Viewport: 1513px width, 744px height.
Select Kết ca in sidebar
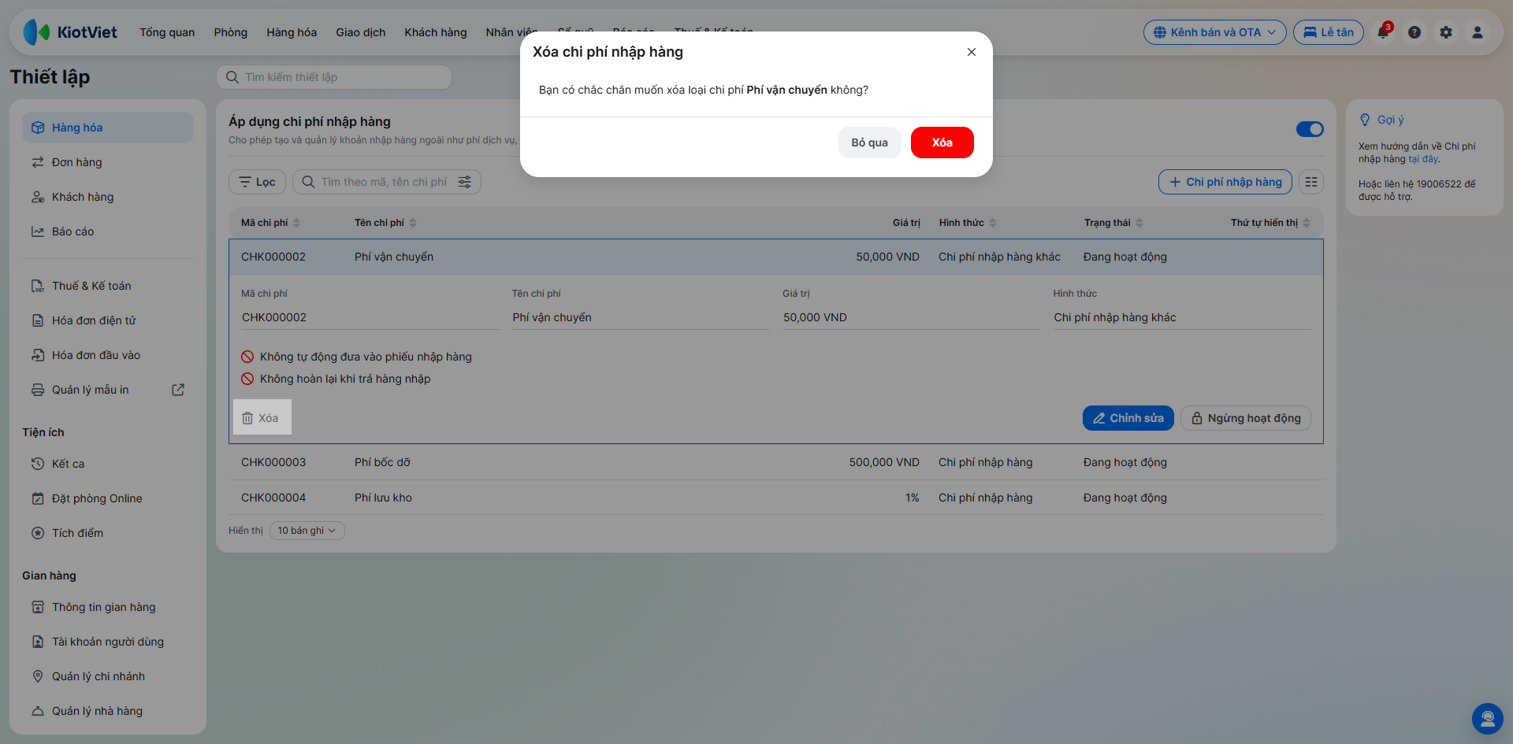108,464
